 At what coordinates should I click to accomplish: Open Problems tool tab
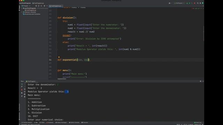(50, 123)
